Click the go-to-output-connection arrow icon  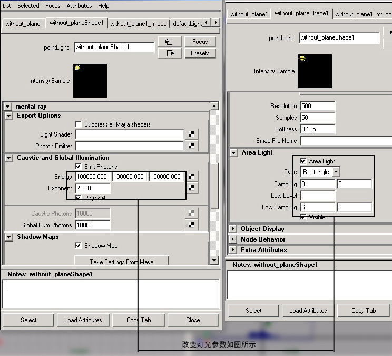coord(170,53)
